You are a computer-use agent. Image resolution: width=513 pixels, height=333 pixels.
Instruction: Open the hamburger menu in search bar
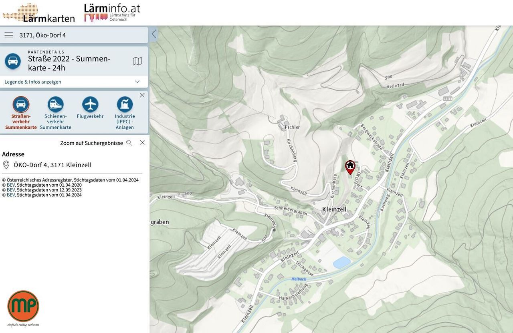coord(9,35)
